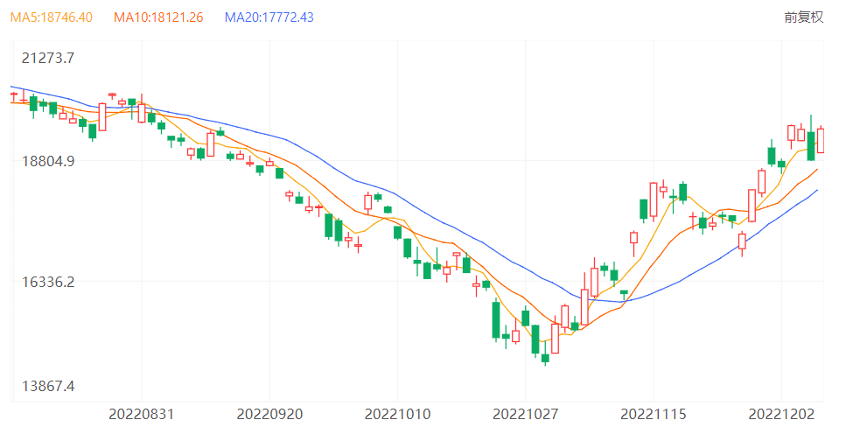Click the lowest green candlestick near 20221027
846x427 pixels.
pos(545,358)
